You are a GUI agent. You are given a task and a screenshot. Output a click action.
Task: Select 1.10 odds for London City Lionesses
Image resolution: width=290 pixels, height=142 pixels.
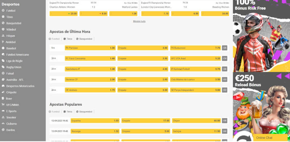(x=155, y=14)
